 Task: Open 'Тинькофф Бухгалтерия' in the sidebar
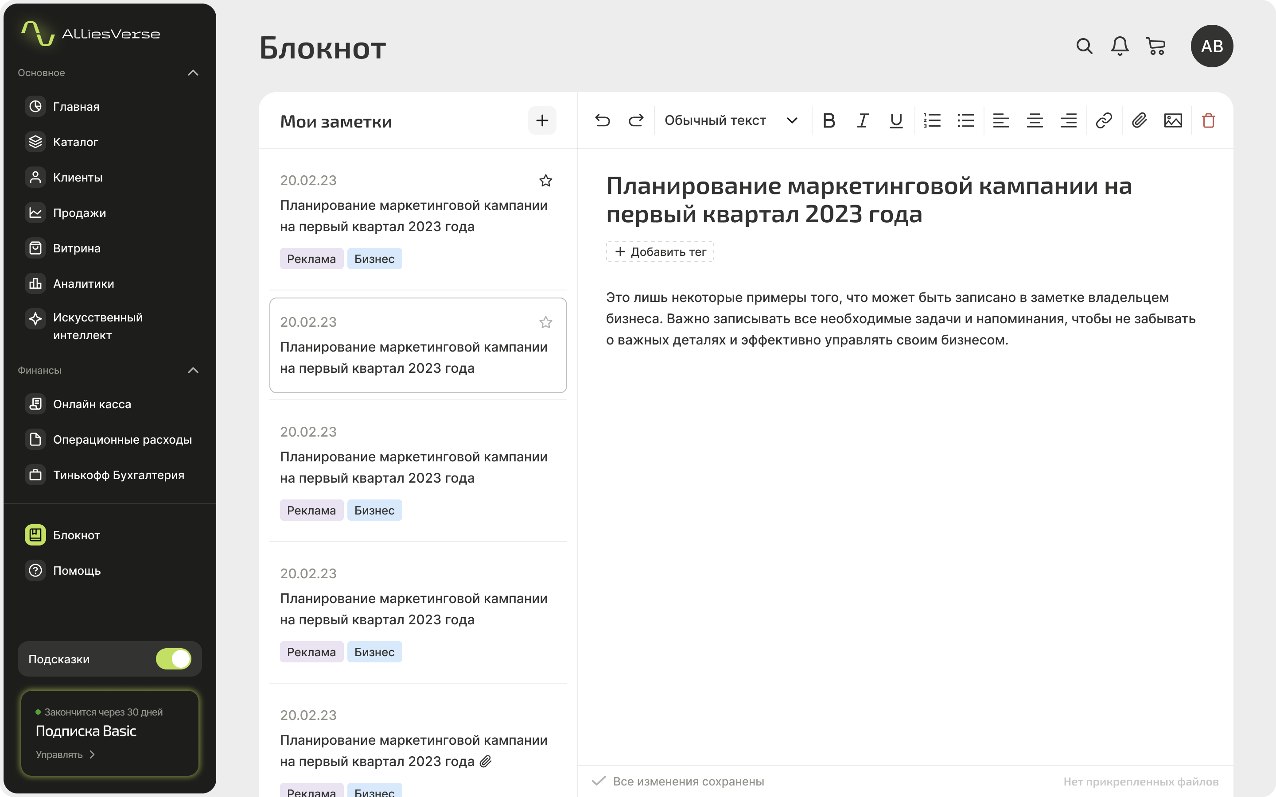(110, 475)
